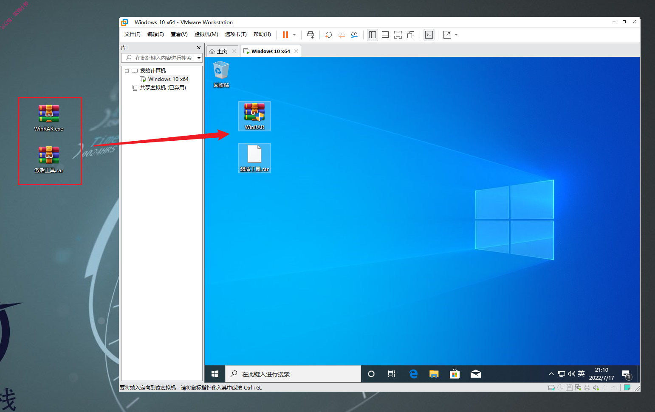This screenshot has width=655, height=412.
Task: Open the 帮助(H) menu
Action: click(x=262, y=34)
